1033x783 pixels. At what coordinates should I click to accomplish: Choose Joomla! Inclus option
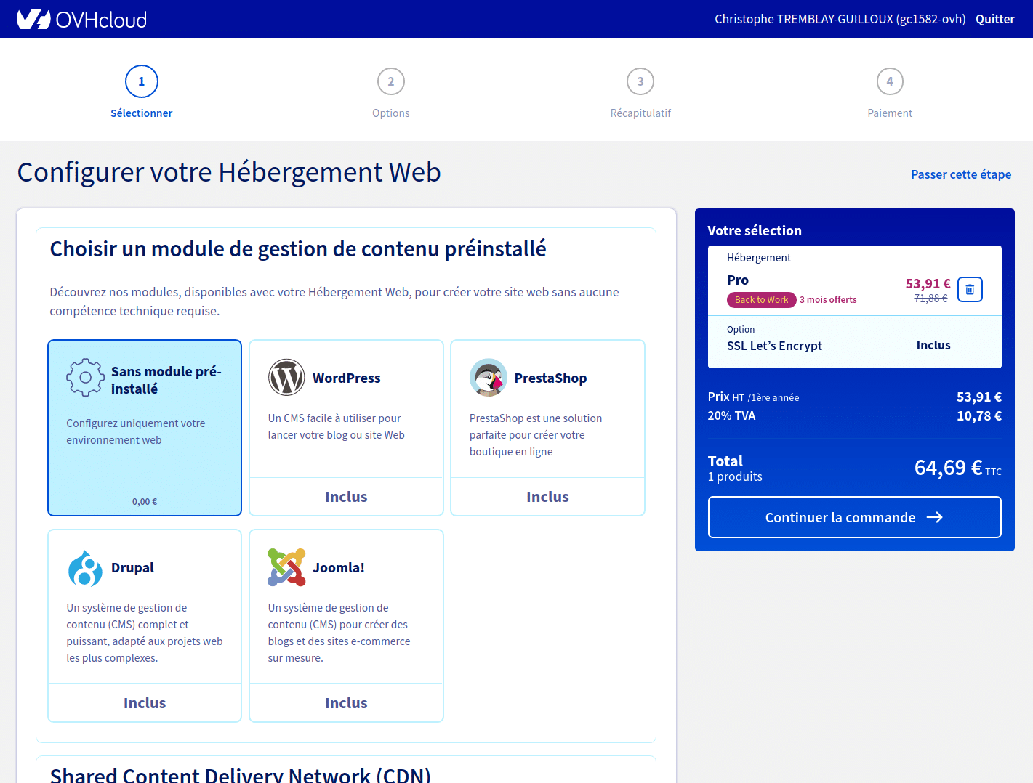click(x=346, y=703)
